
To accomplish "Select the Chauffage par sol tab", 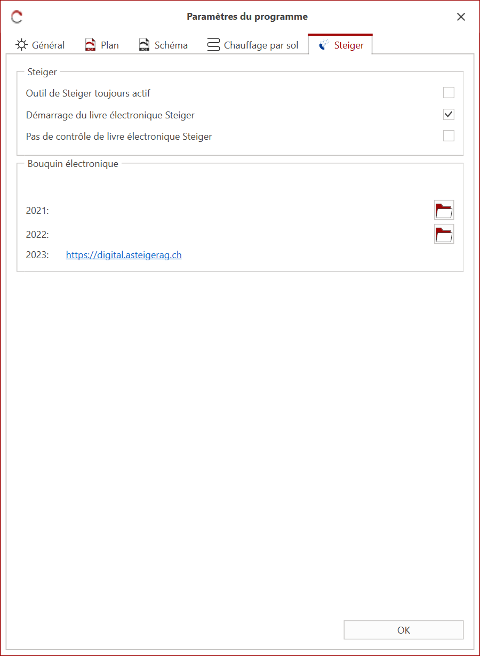I will click(x=261, y=45).
